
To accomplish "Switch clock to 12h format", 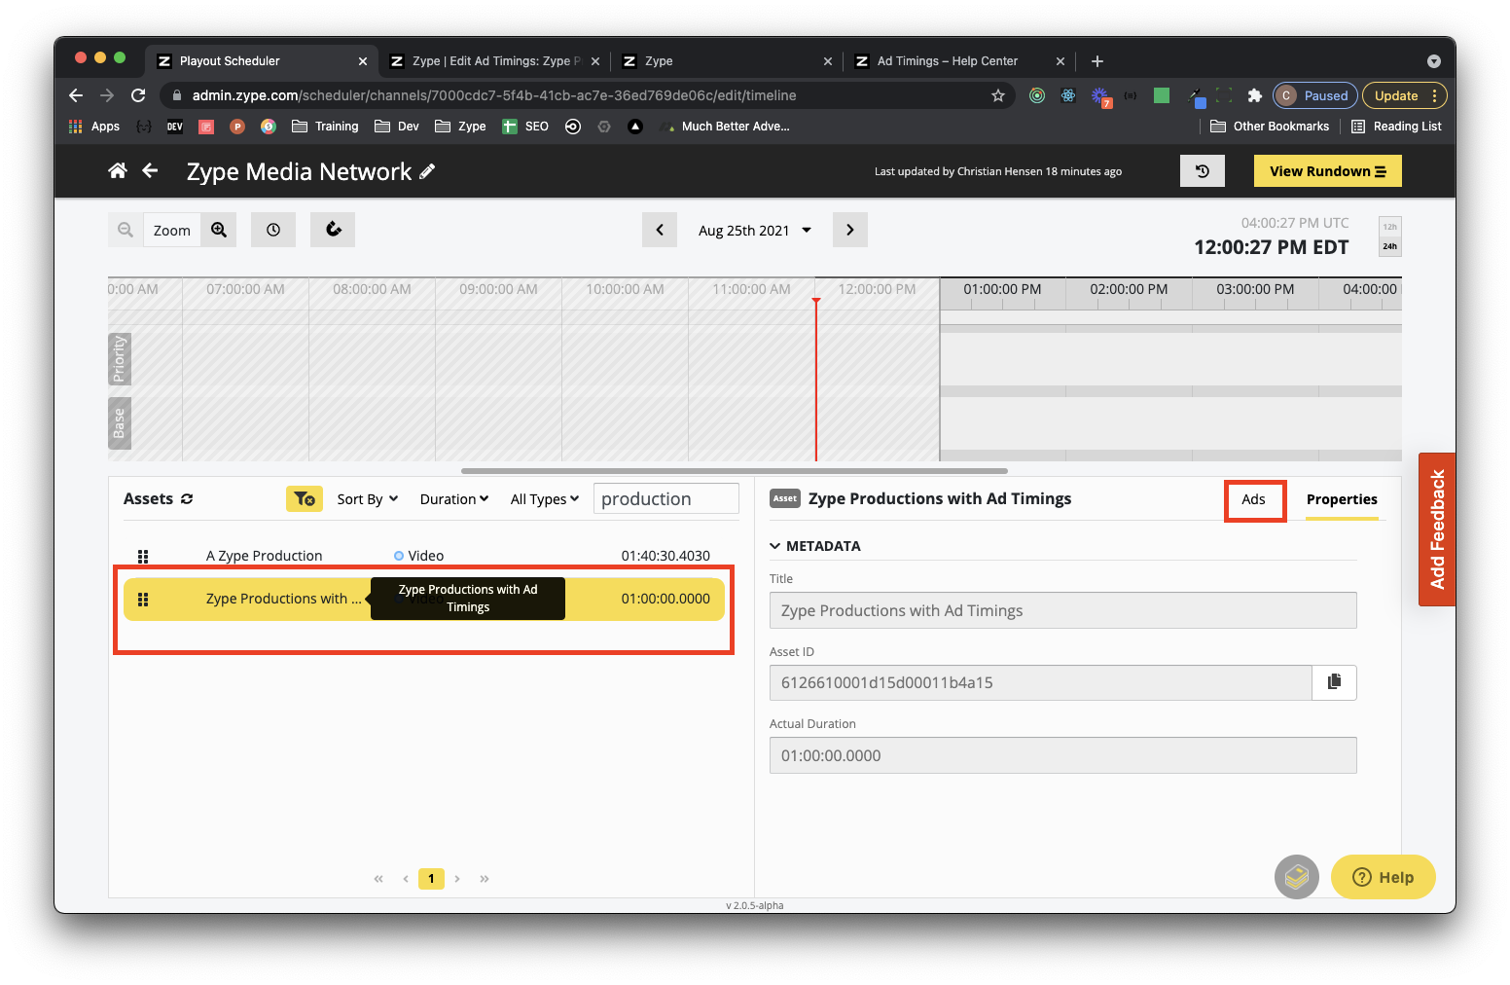I will (x=1390, y=227).
